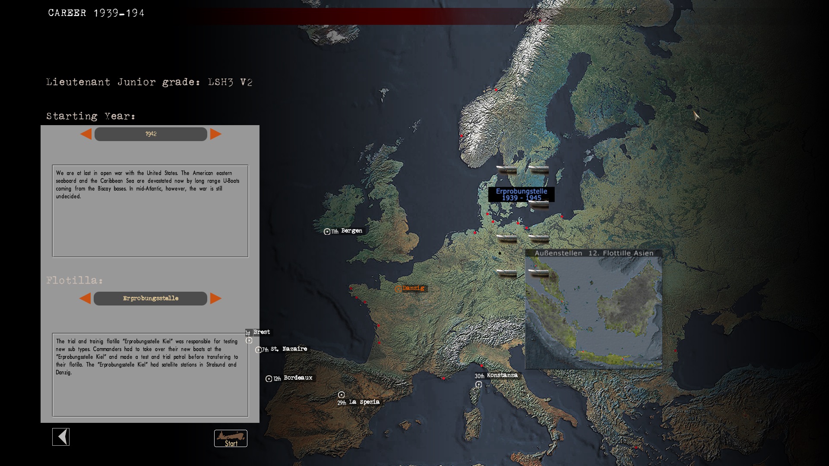Click the La Spezia label
The width and height of the screenshot is (829, 466).
pyautogui.click(x=364, y=402)
